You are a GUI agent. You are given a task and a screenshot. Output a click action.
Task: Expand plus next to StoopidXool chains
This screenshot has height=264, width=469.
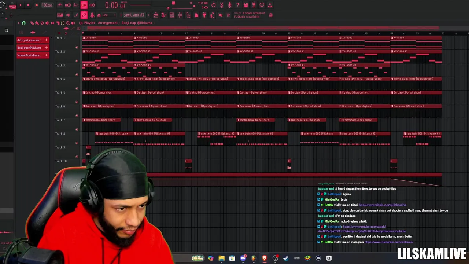click(46, 55)
